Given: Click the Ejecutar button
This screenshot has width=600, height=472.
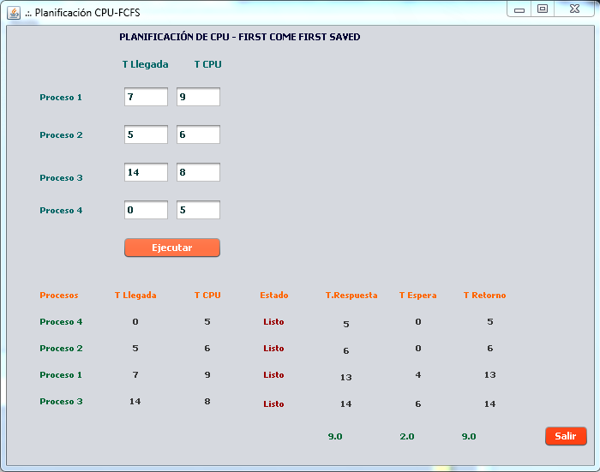Looking at the screenshot, I should [x=172, y=248].
